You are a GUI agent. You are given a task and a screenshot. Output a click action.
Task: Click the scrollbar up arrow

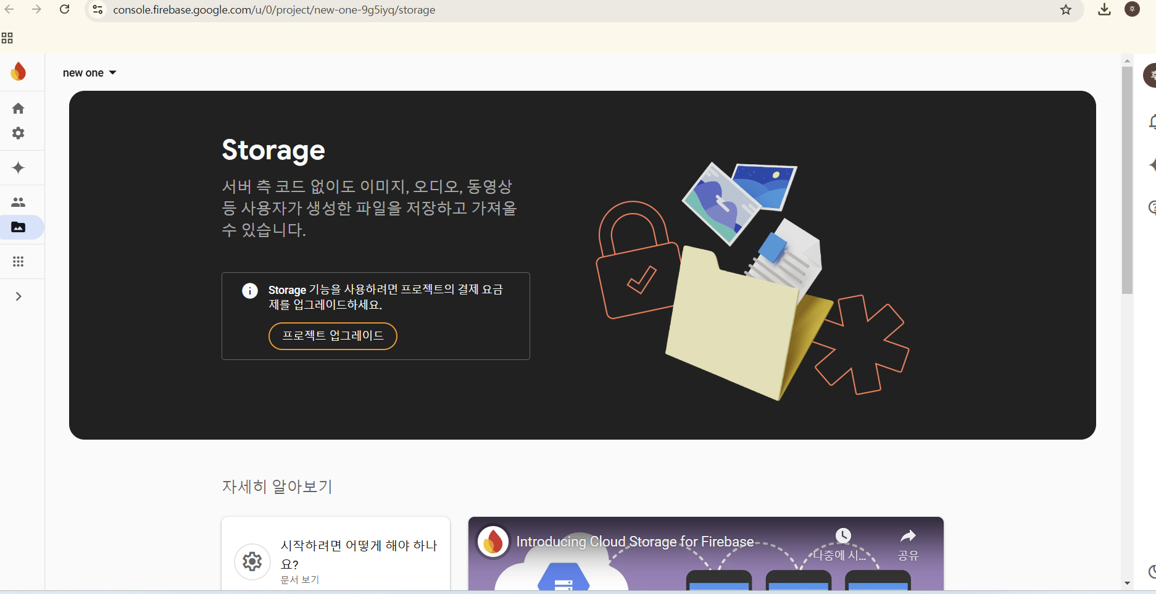(1127, 61)
